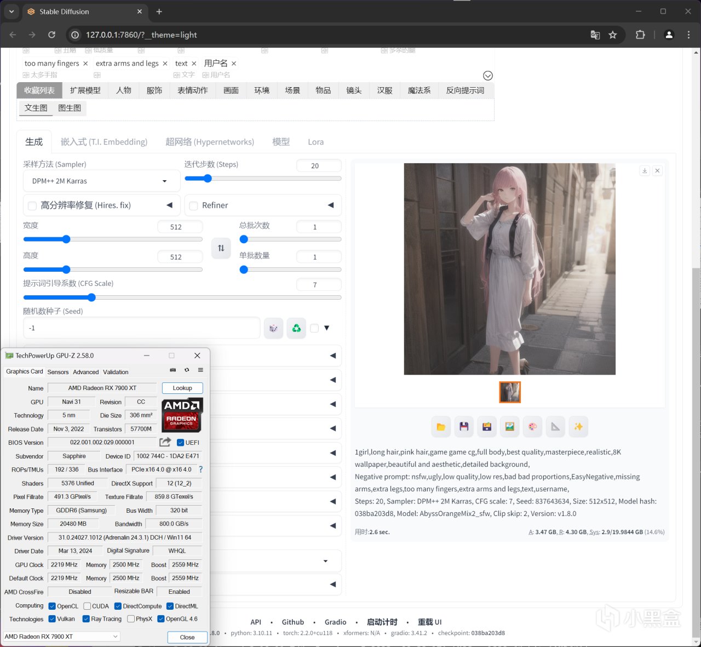Enable the Refiner checkbox
This screenshot has height=647, width=701.
(193, 206)
